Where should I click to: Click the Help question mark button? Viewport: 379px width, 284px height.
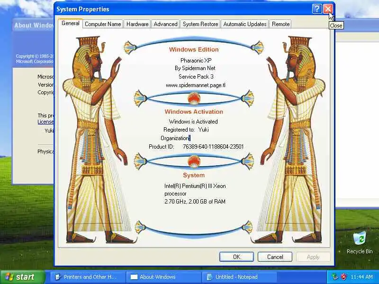(317, 9)
